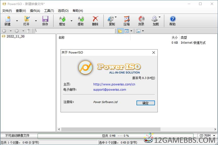Click the horizontal scrollbar right arrow

215,129
